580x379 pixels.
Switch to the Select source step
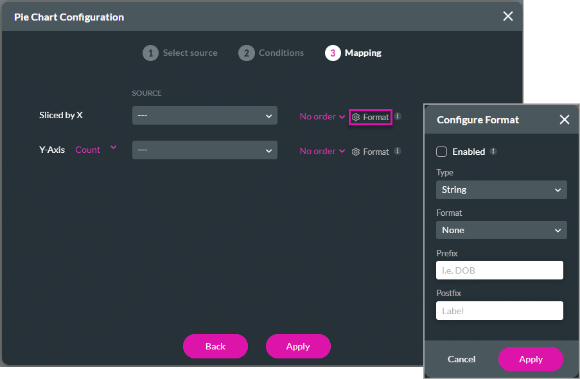point(190,53)
